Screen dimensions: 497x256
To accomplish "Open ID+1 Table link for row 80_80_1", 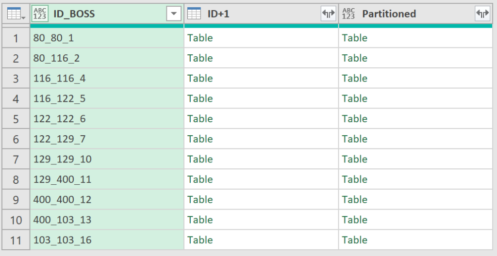I will pos(200,38).
